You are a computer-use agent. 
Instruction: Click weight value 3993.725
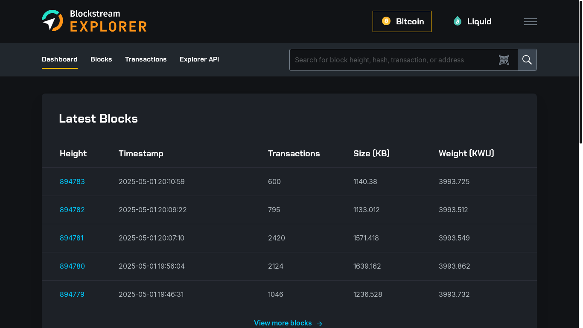[454, 182]
